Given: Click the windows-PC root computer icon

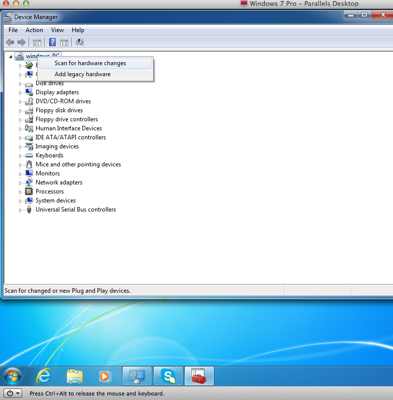Looking at the screenshot, I should tap(20, 56).
